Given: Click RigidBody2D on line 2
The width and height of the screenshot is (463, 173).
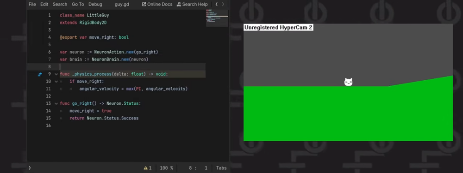Looking at the screenshot, I should pyautogui.click(x=93, y=23).
